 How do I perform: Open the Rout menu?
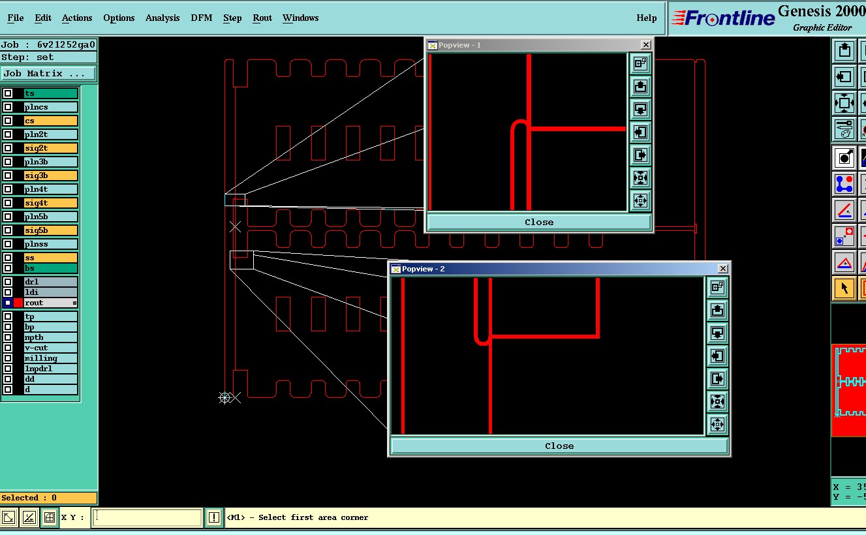(x=262, y=18)
